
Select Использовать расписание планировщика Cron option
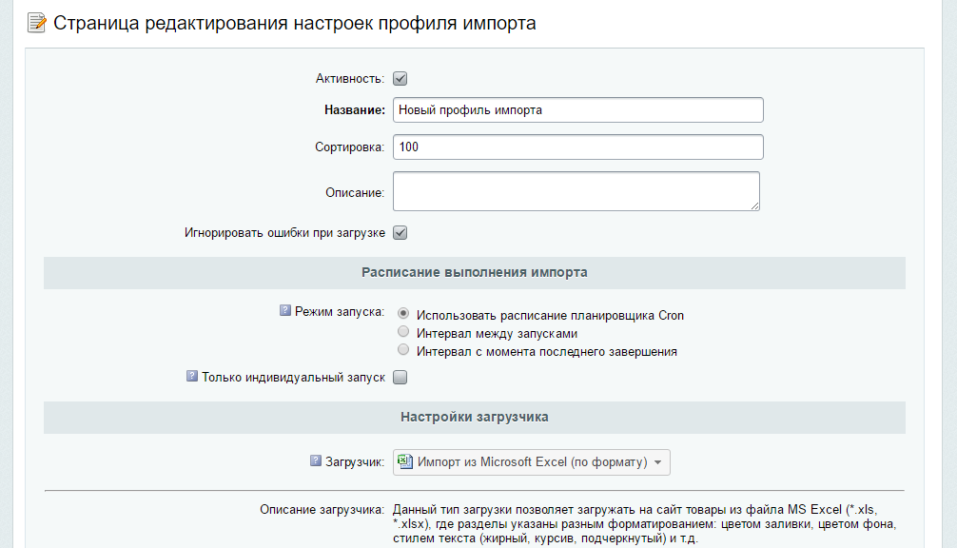404,315
